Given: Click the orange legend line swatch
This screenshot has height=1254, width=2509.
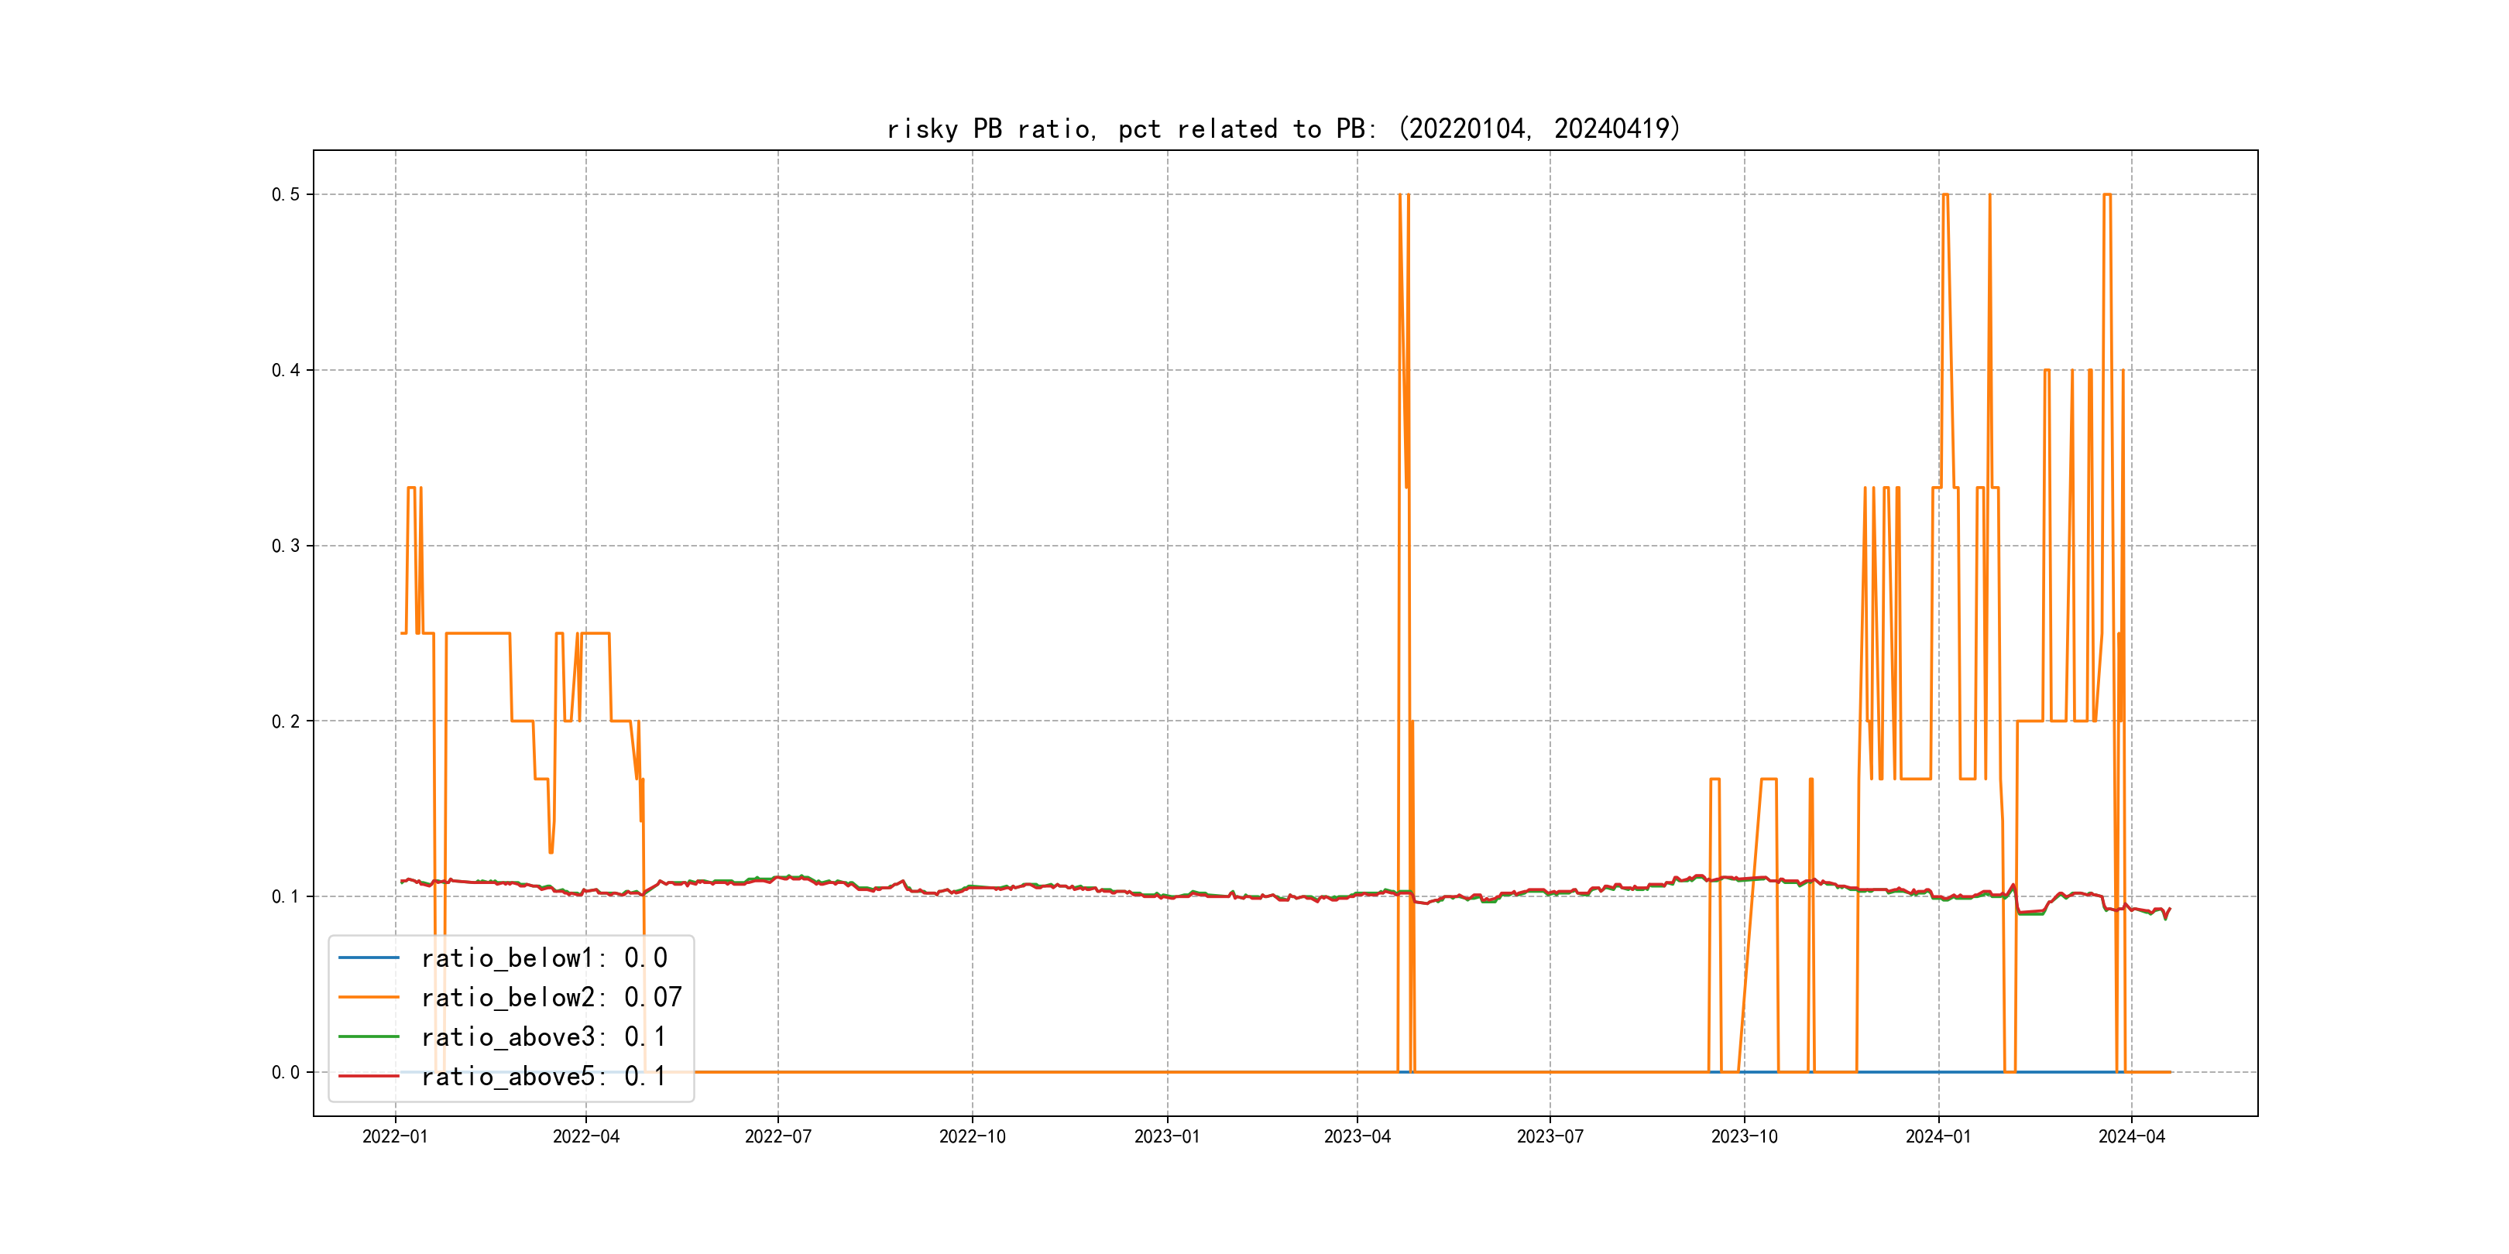Looking at the screenshot, I should 368,998.
